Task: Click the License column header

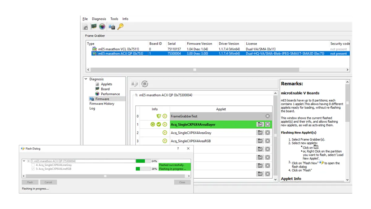Action: pyautogui.click(x=251, y=44)
